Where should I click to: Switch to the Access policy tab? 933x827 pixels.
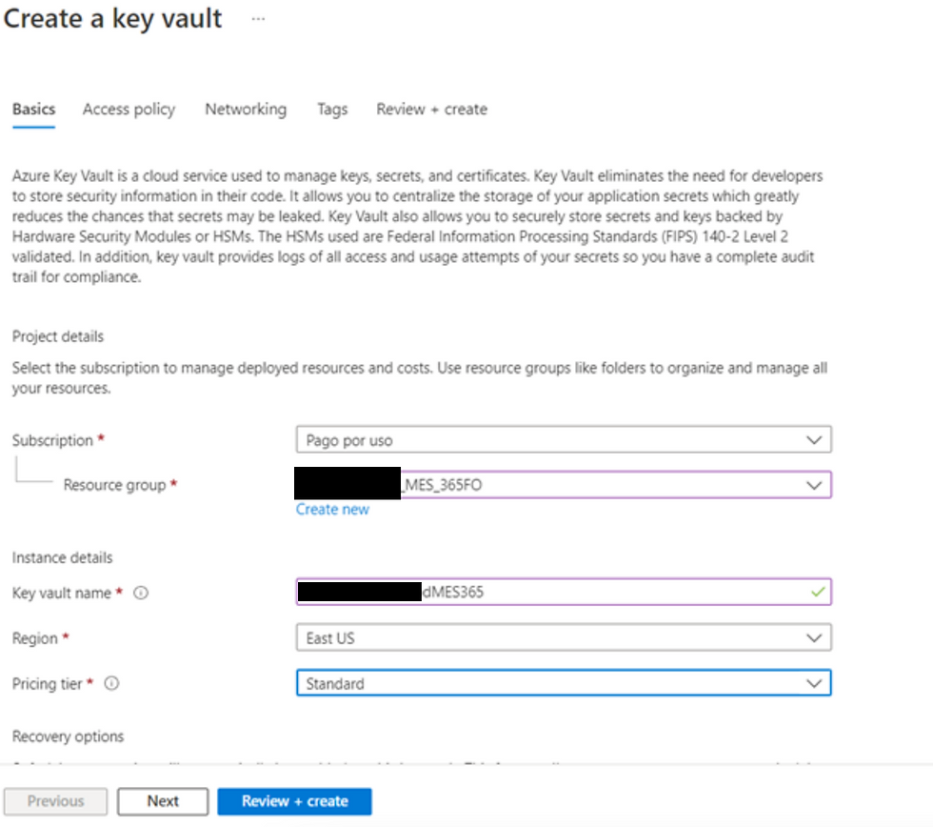[x=129, y=110]
